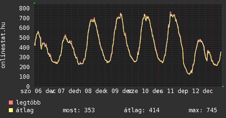Click the 800 y-axis label
This screenshot has width=226, height=118.
[24, 8]
